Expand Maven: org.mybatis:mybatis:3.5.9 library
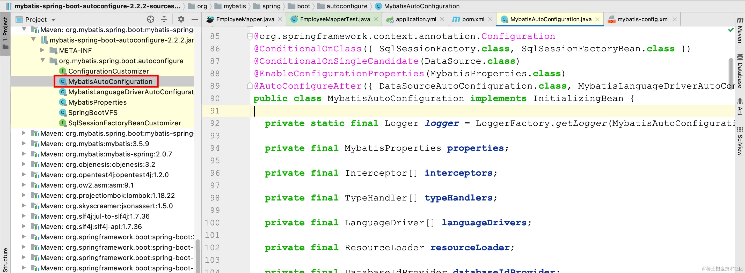The image size is (745, 273). pyautogui.click(x=24, y=143)
